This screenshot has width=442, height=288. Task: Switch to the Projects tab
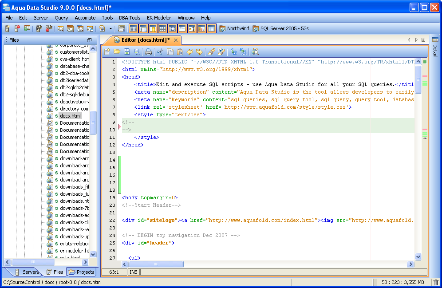pos(82,272)
